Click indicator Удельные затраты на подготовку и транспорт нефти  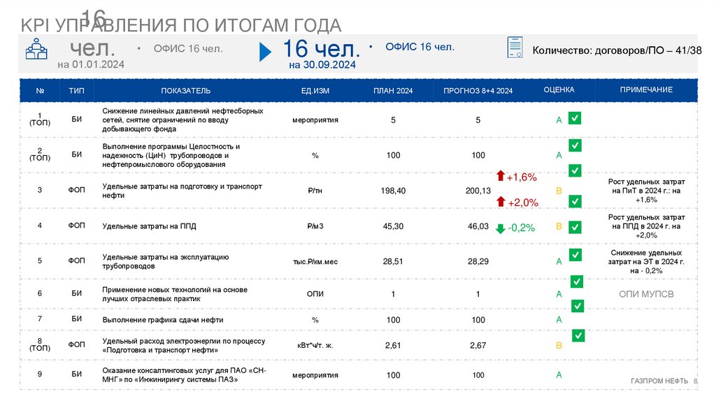click(x=182, y=191)
